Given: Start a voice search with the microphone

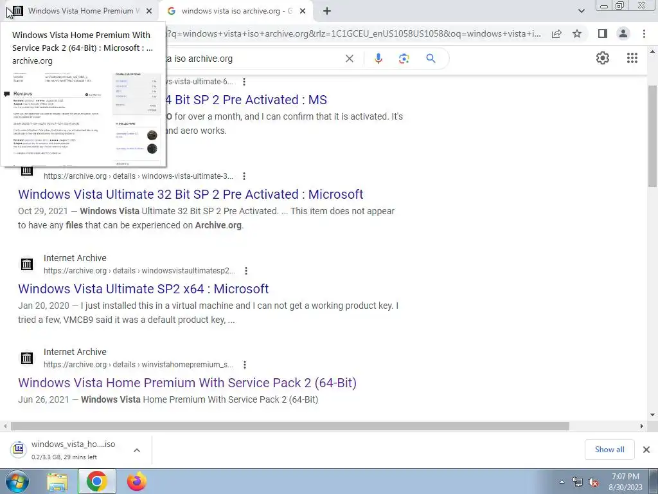Looking at the screenshot, I should [x=378, y=59].
